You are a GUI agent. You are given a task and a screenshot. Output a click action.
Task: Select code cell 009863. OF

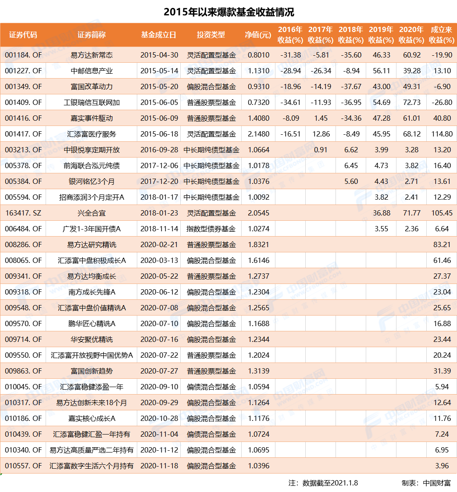tap(23, 371)
